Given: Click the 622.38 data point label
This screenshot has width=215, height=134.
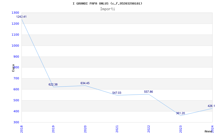Looking at the screenshot, I should click(53, 84).
